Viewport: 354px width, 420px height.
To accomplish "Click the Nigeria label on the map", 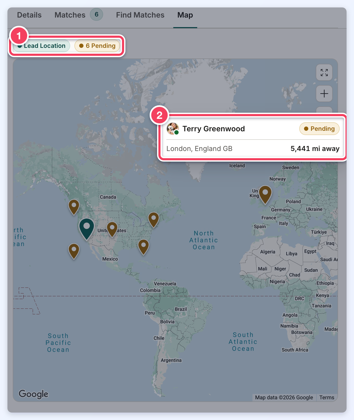I will tap(277, 282).
